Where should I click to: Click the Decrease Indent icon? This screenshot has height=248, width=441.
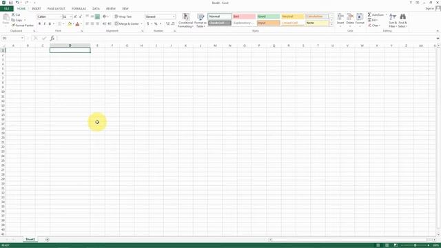[x=104, y=24]
